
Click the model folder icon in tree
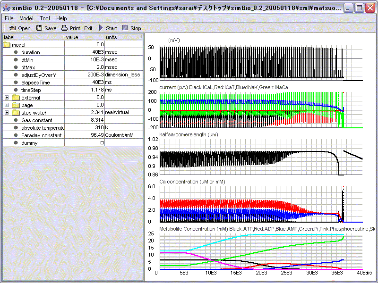point(6,44)
